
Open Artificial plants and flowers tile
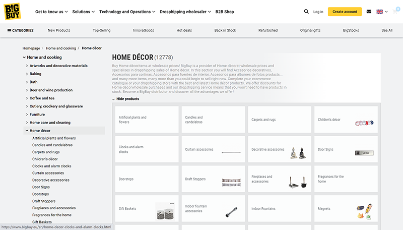pyautogui.click(x=147, y=120)
